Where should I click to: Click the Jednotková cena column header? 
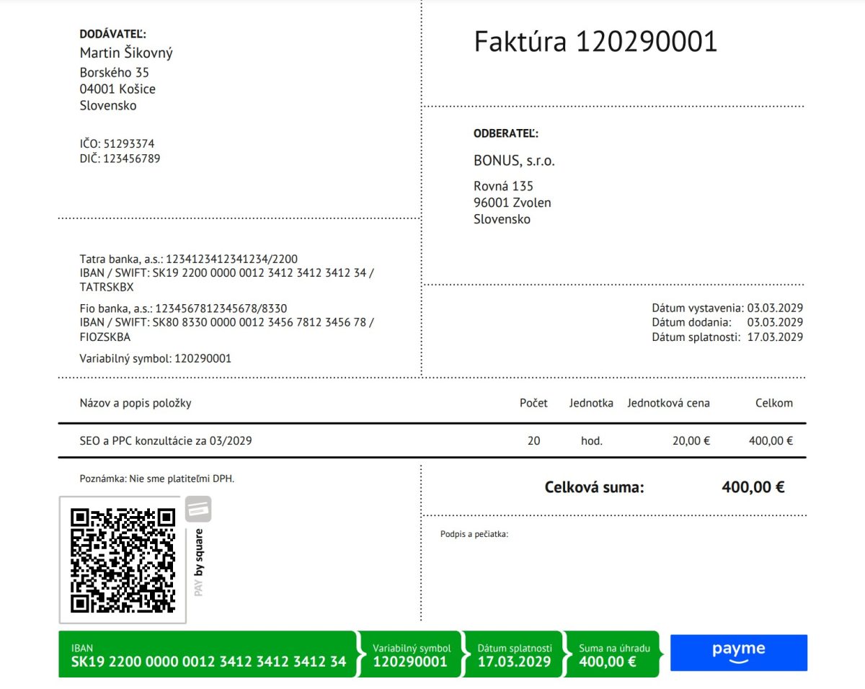[668, 403]
